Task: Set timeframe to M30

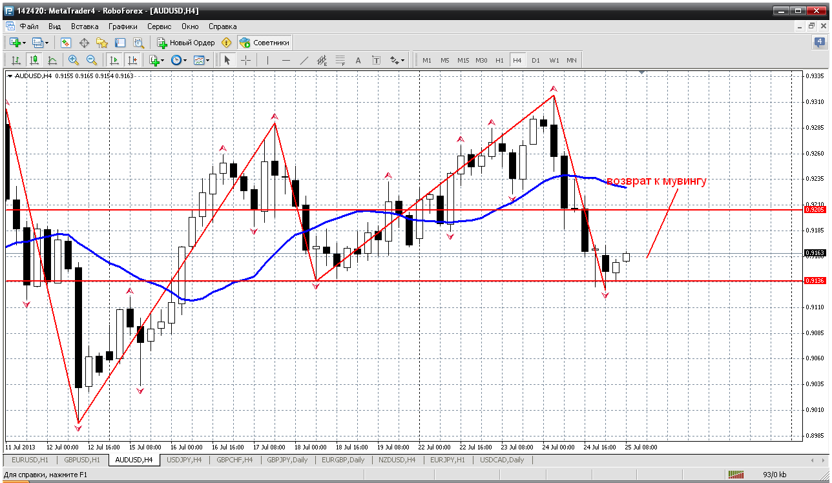Action: 481,60
